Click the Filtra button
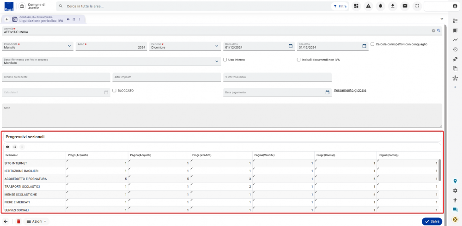 point(340,6)
